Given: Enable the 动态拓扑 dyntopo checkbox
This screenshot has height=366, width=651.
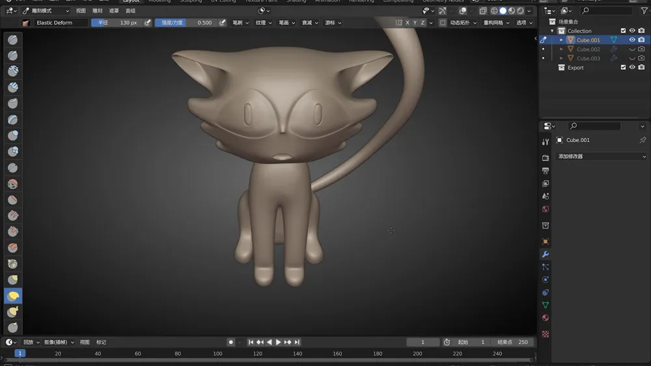Looking at the screenshot, I should (443, 23).
